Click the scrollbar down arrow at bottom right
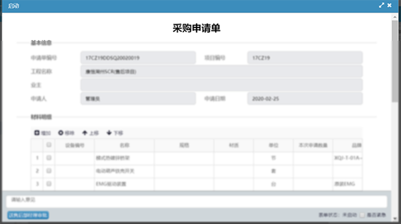The image size is (401, 224). 395,219
